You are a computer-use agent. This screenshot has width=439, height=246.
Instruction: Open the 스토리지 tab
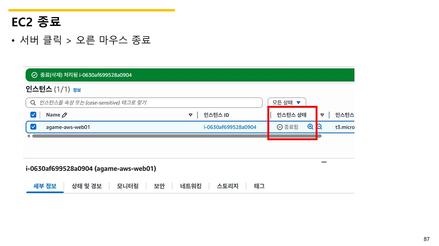[x=227, y=186]
